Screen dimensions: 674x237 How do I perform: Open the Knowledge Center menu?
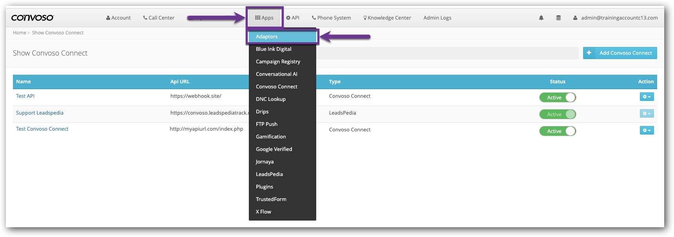pos(387,18)
